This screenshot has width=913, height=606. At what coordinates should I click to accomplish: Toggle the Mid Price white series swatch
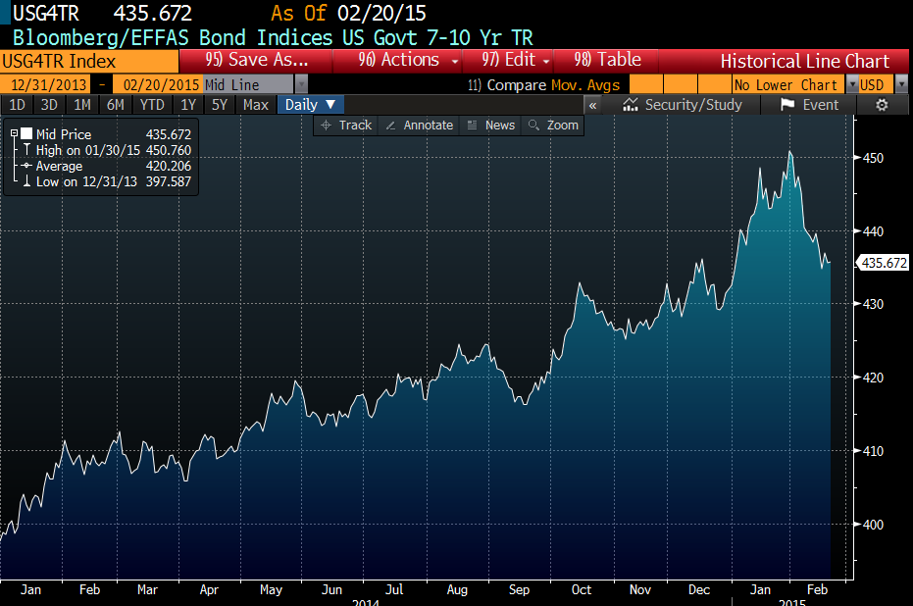(26, 134)
